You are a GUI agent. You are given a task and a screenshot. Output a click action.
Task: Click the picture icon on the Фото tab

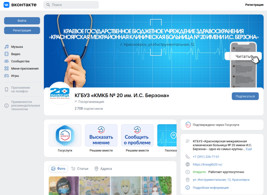pos(53,169)
